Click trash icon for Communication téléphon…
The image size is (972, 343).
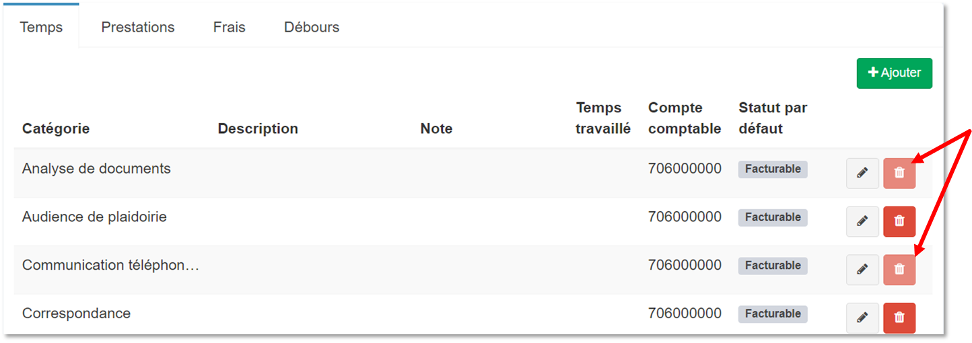899,269
